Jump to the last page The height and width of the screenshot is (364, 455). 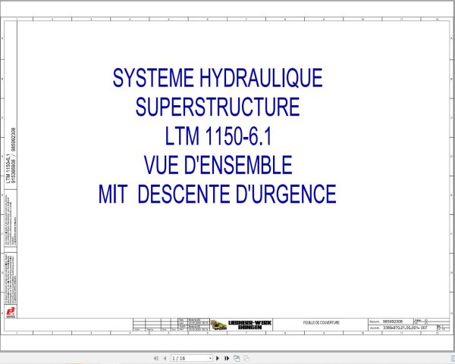click(x=227, y=358)
